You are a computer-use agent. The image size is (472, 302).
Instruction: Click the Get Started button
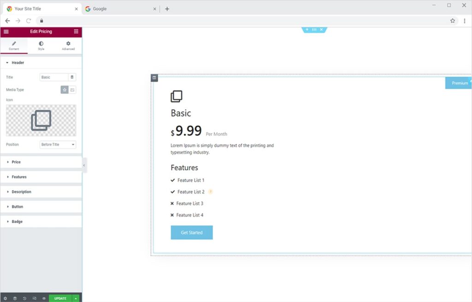[x=191, y=233]
